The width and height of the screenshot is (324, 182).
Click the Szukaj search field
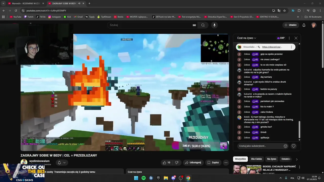(x=152, y=25)
